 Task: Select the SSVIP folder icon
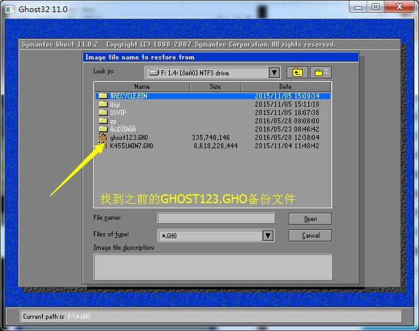(103, 112)
